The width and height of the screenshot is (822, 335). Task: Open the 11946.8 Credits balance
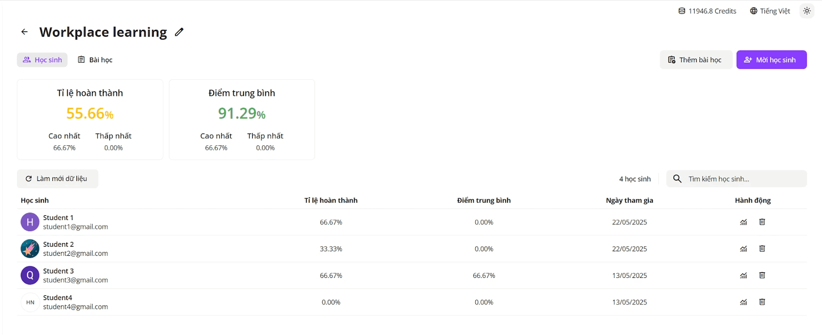707,11
